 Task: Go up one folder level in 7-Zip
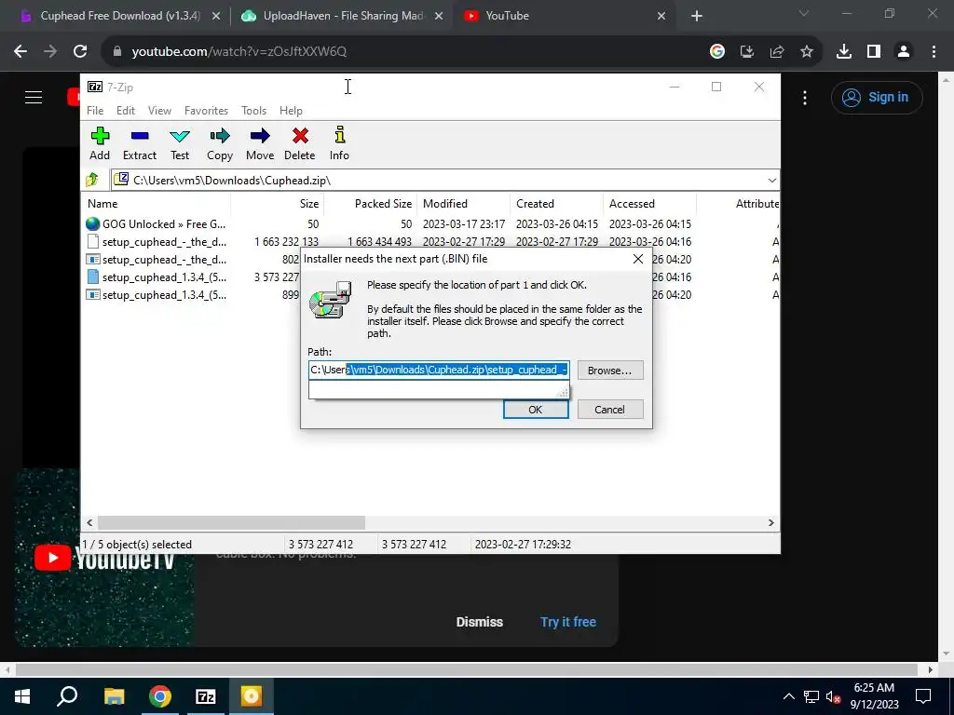point(92,180)
